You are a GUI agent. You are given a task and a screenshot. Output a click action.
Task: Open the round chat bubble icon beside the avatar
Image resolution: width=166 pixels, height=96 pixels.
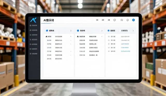(128, 20)
